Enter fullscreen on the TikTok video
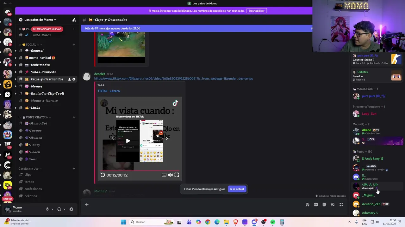Image resolution: width=405 pixels, height=227 pixels. point(177,175)
